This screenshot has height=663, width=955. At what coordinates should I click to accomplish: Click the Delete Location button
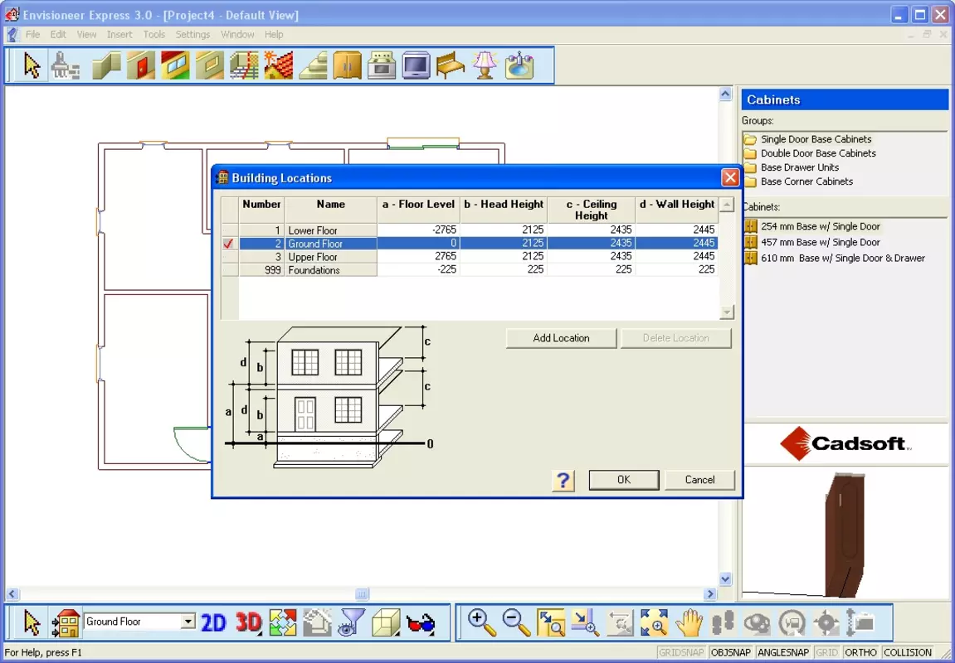pos(675,338)
